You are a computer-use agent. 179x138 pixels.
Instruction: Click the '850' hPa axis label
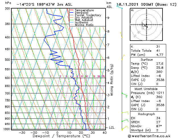pyautogui.click(x=7, y=113)
